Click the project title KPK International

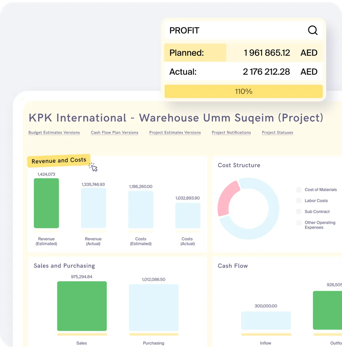176,118
